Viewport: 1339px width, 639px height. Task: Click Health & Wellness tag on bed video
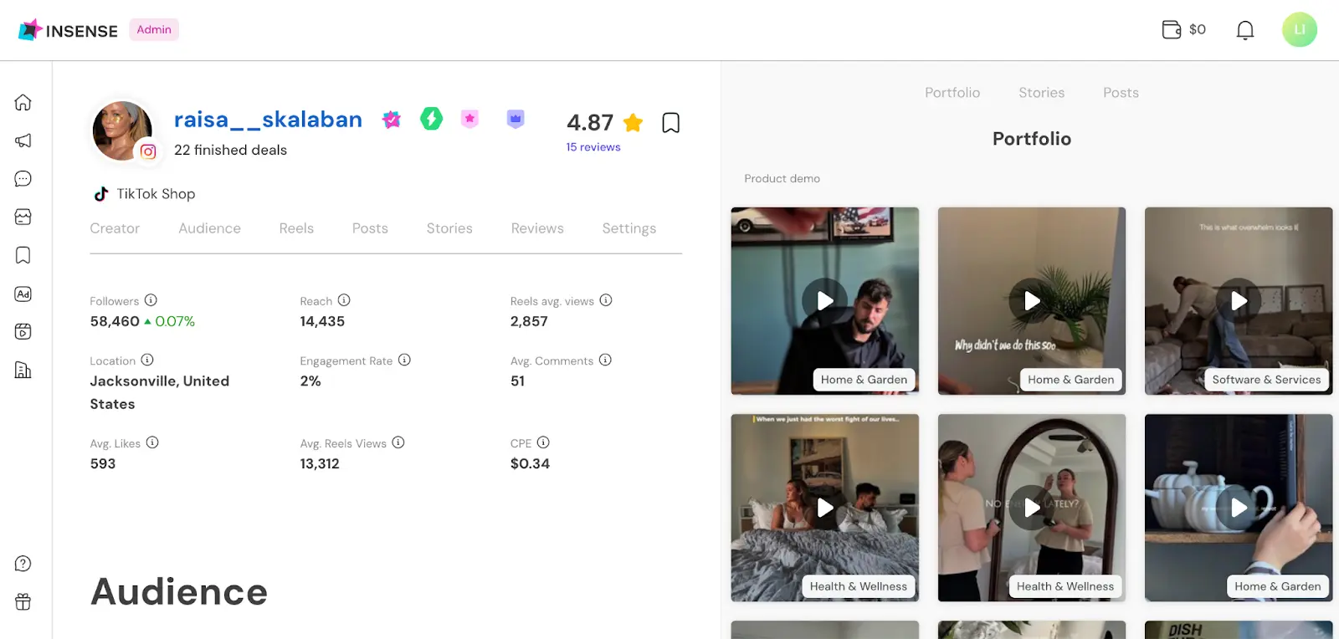[859, 586]
